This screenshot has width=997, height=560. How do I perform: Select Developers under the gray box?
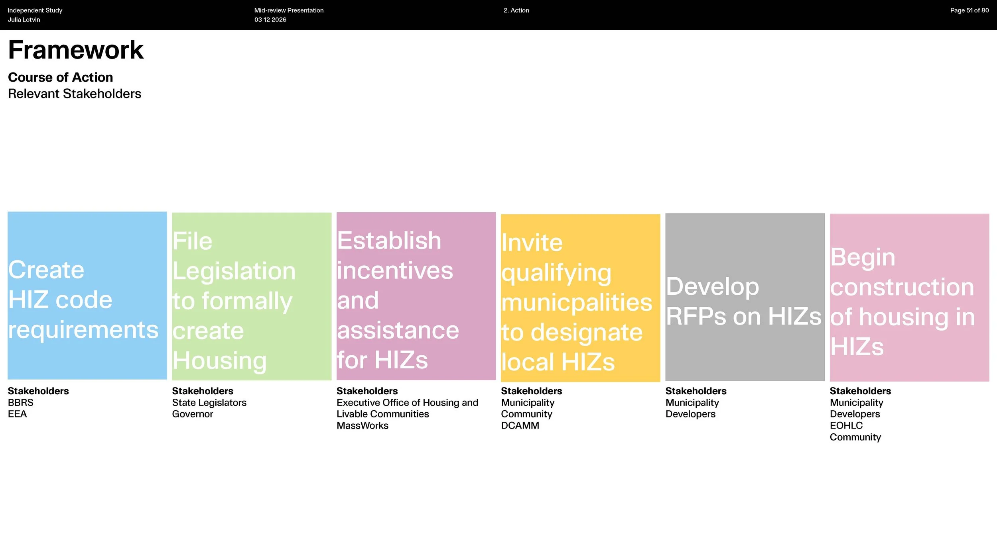[691, 414]
